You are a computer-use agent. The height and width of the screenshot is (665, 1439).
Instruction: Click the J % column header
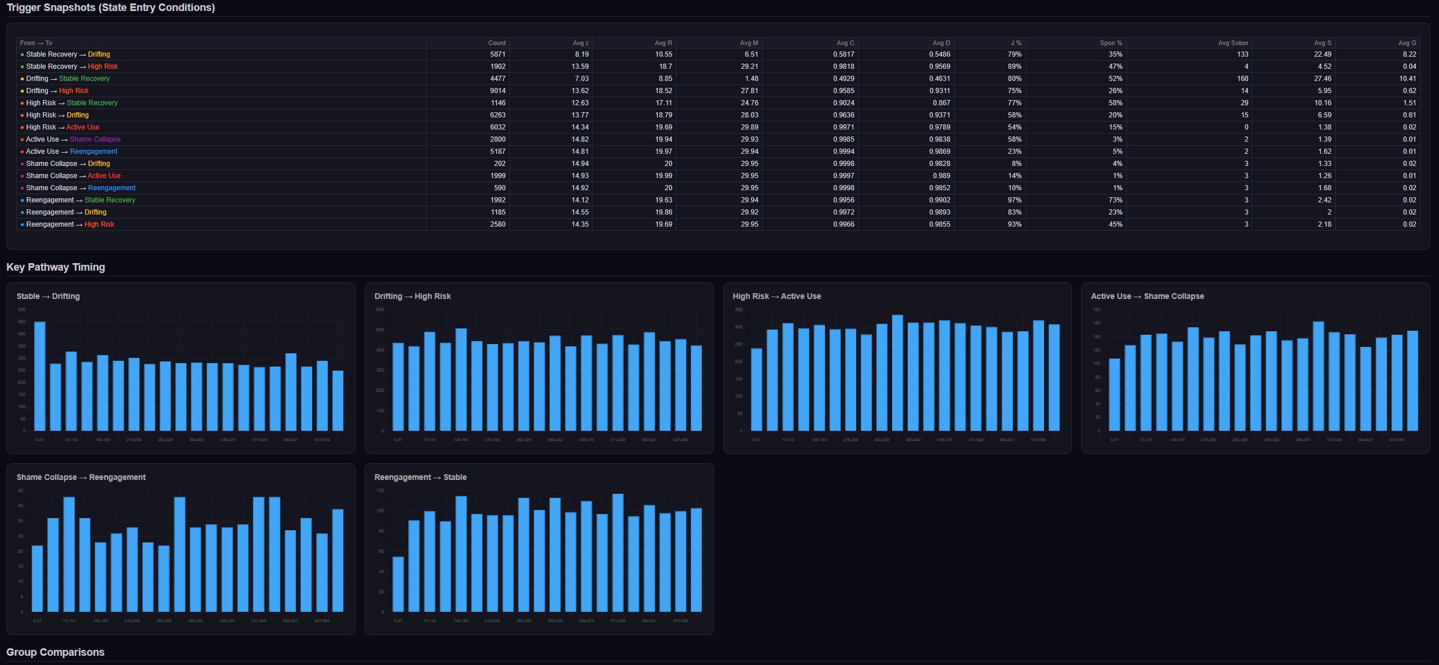(x=1016, y=43)
